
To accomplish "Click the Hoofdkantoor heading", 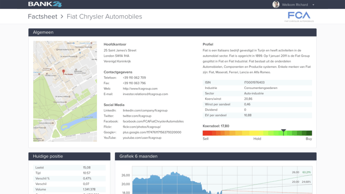I will click(115, 44).
